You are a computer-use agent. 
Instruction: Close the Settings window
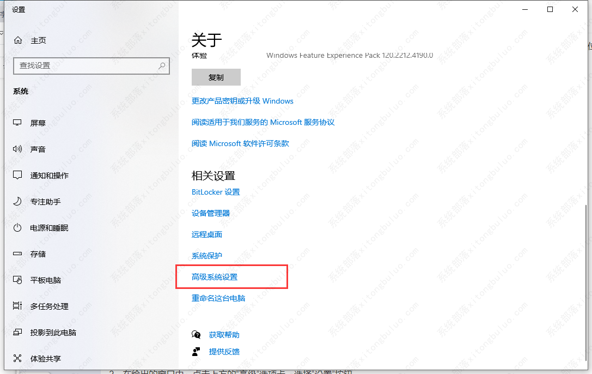tap(575, 9)
